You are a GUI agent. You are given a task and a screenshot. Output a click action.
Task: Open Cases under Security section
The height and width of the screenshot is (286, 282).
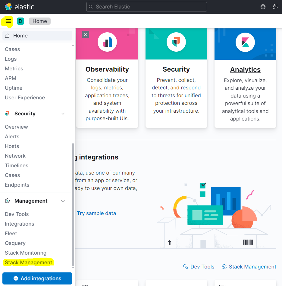pyautogui.click(x=12, y=175)
